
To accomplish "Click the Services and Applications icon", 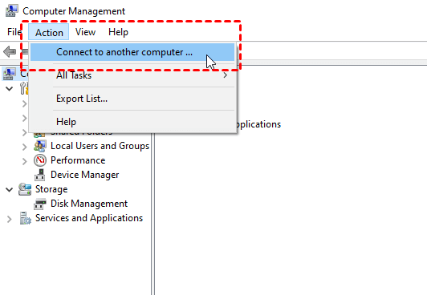I will 26,218.
